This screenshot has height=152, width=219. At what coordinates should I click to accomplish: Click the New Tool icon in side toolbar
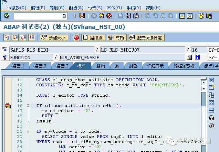(211, 87)
